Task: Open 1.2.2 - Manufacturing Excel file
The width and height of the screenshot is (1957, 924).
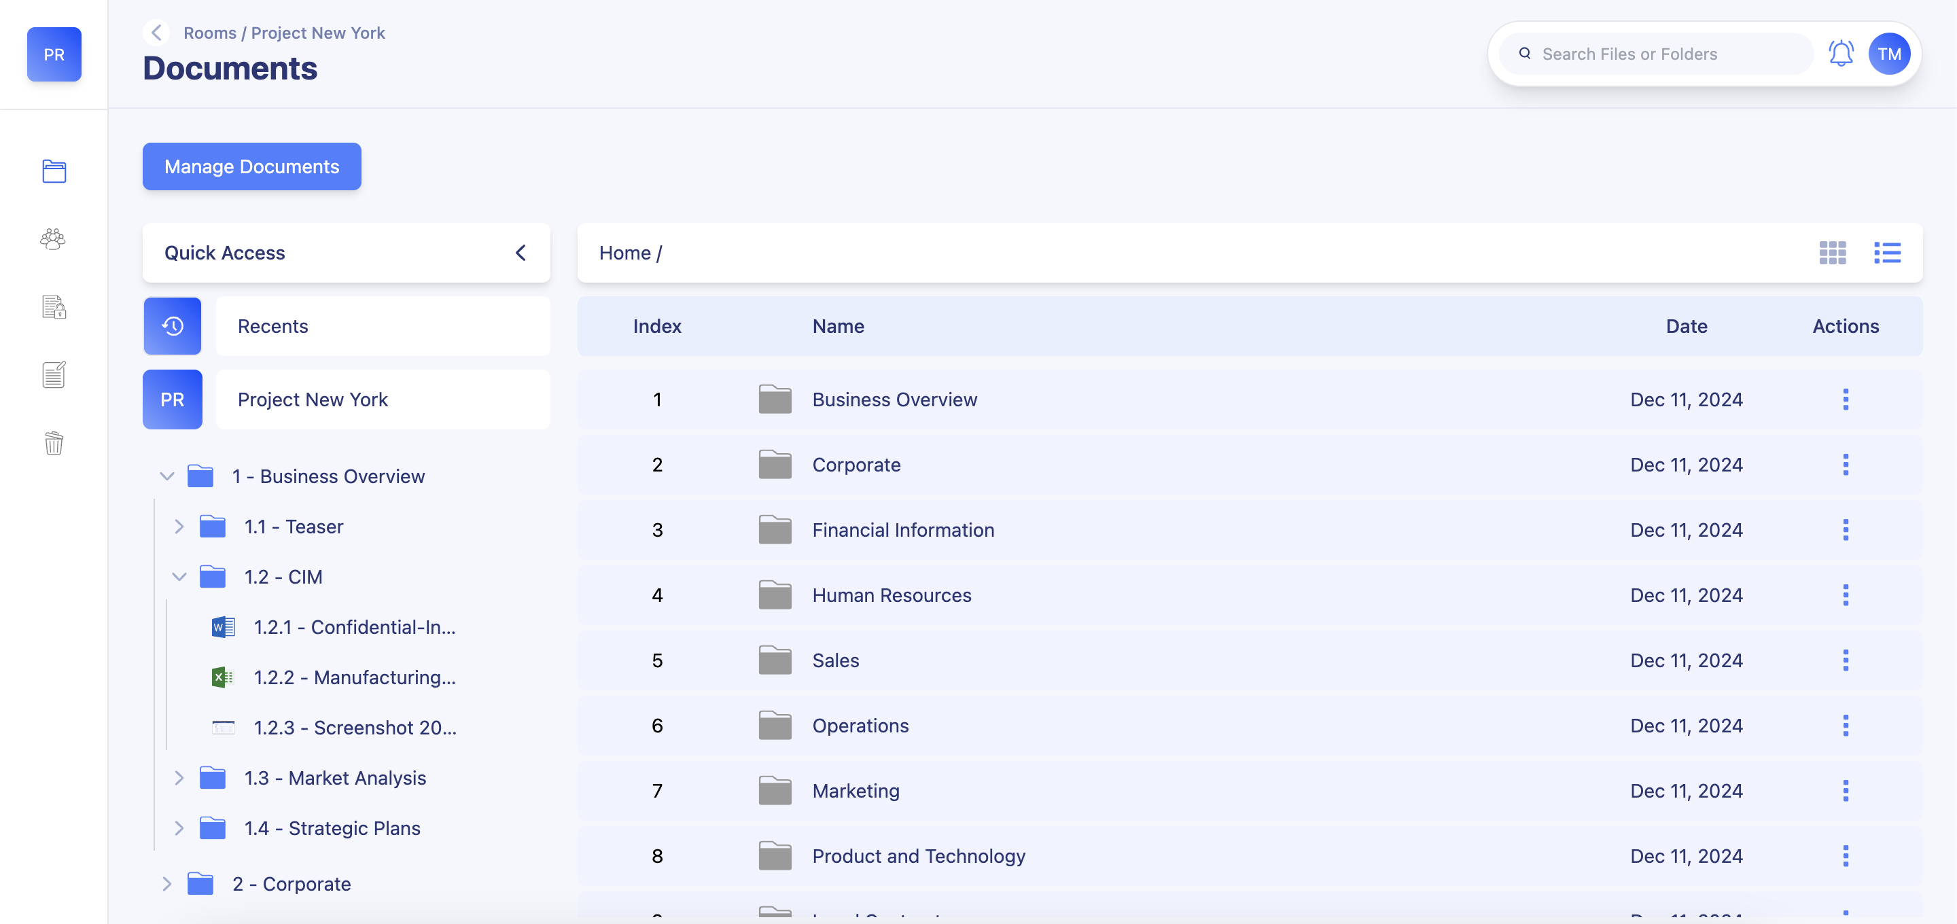Action: tap(354, 677)
